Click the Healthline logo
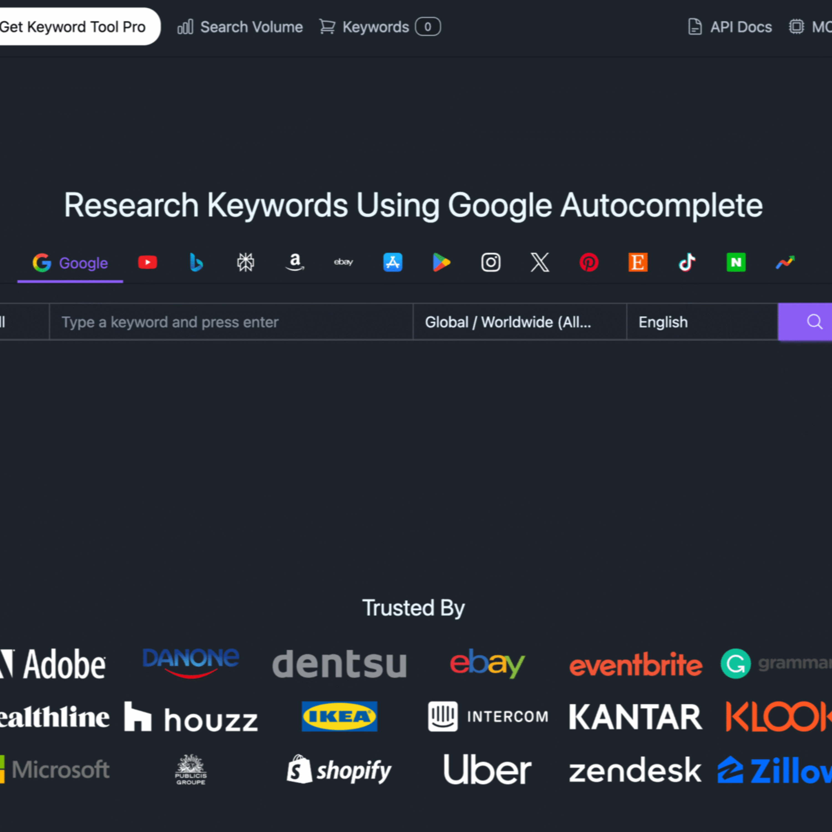 (55, 717)
